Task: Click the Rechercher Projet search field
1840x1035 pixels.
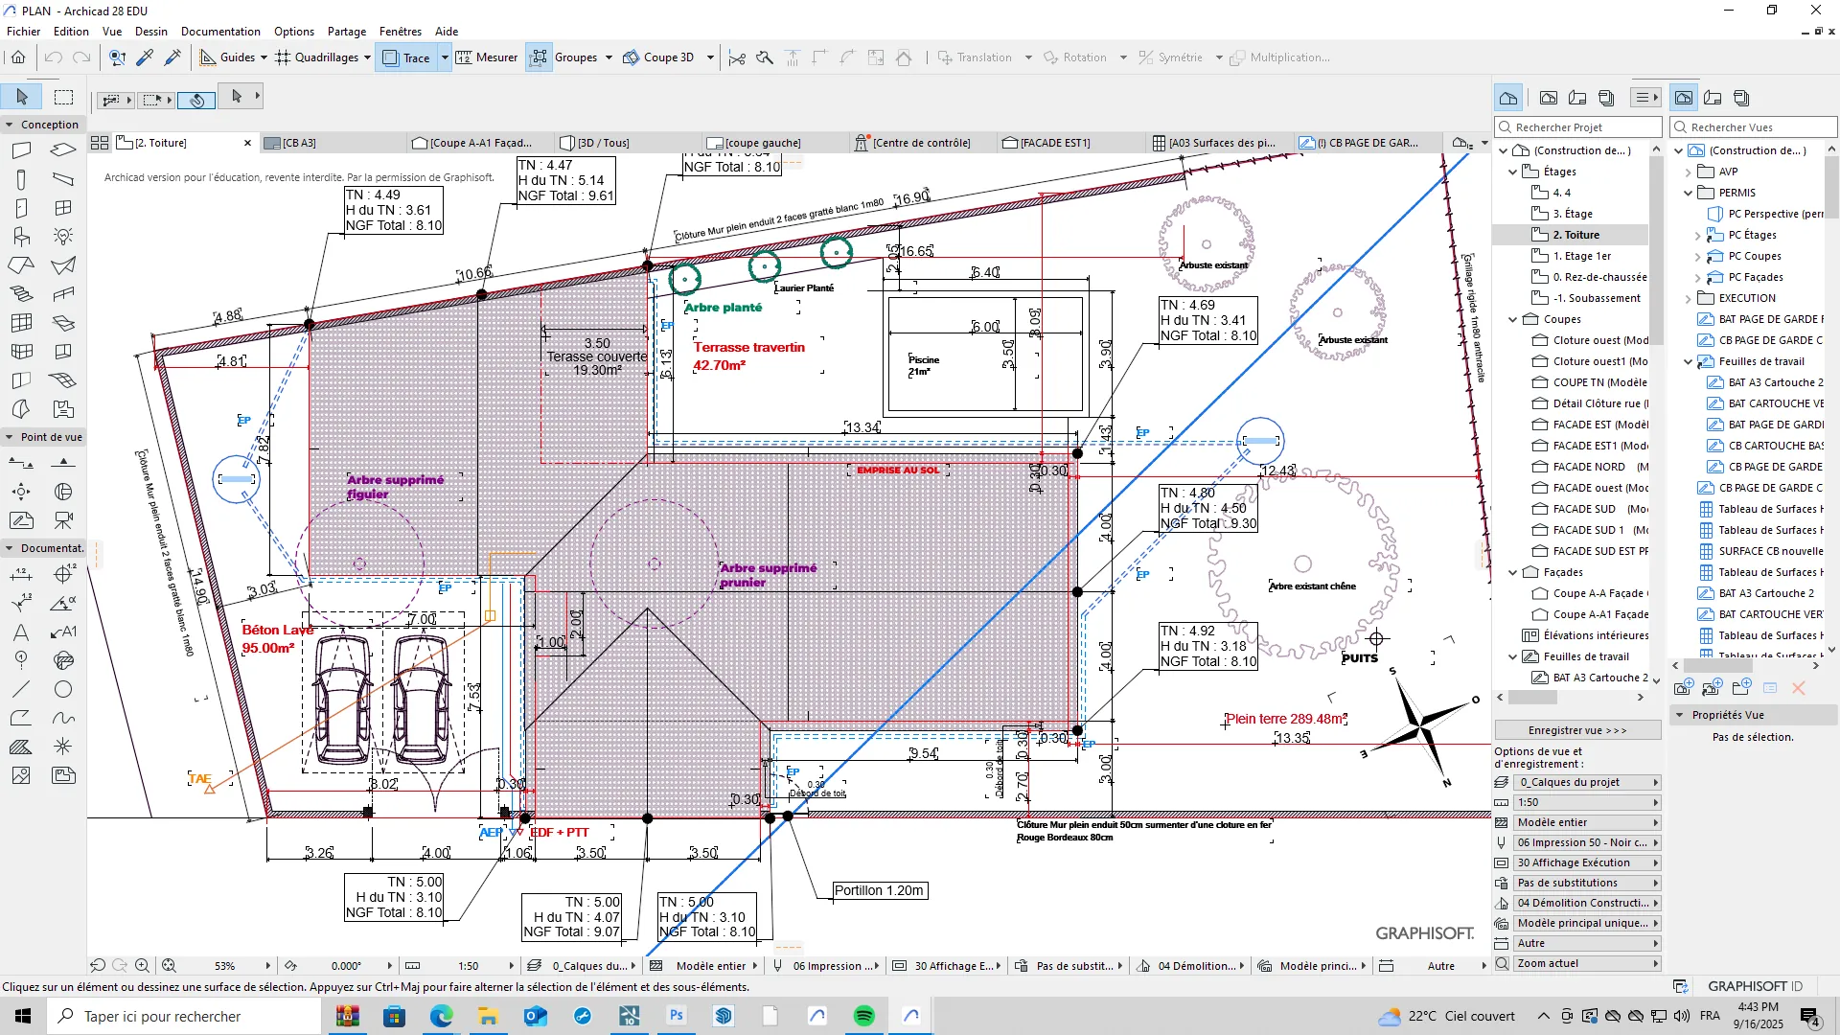Action: (x=1577, y=126)
